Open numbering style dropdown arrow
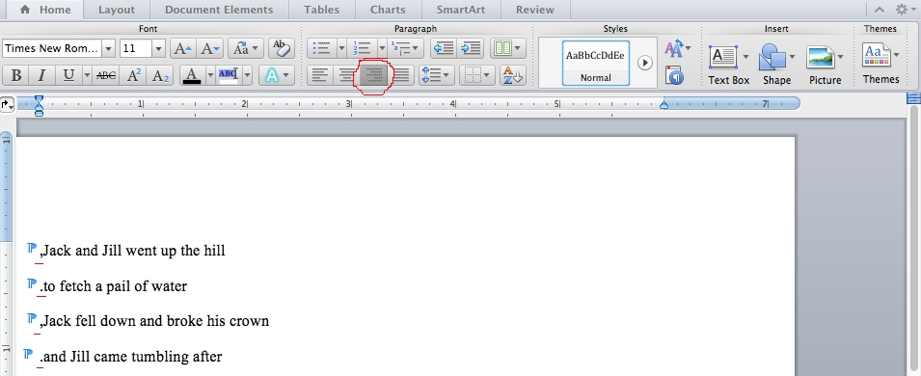 coord(382,49)
